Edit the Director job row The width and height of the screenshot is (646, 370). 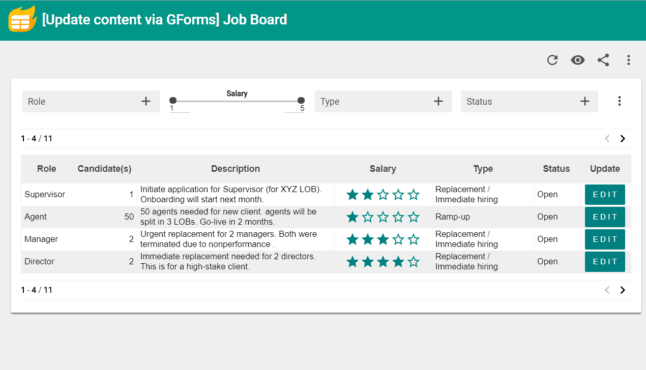(x=605, y=262)
